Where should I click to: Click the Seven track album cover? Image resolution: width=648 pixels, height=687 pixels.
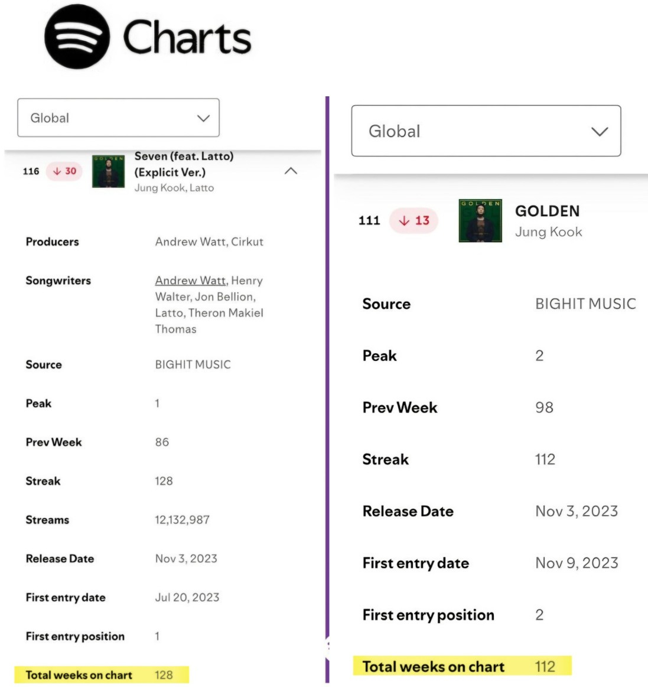pos(108,171)
